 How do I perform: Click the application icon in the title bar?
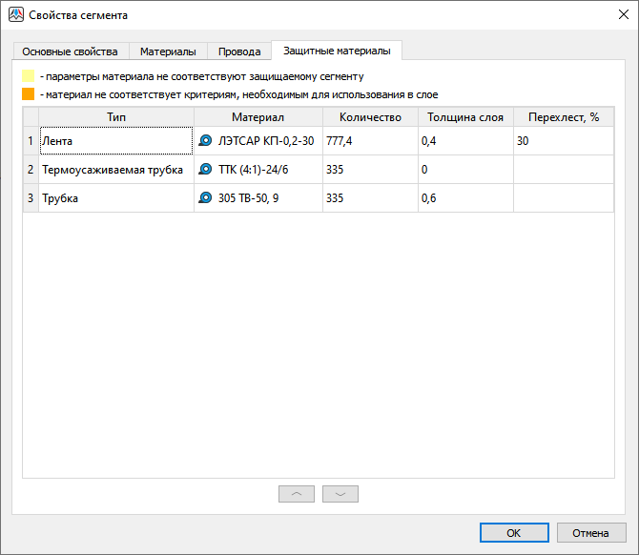(x=16, y=15)
